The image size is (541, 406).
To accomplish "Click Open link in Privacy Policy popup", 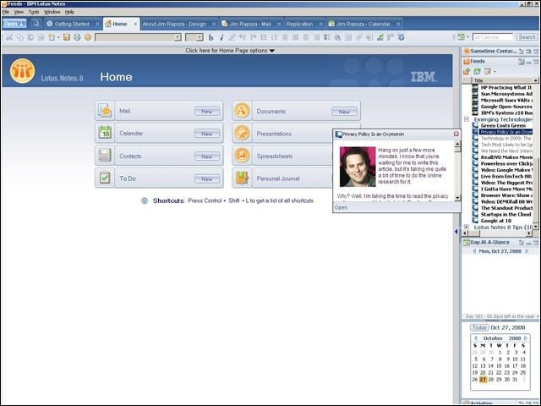I will tap(341, 207).
